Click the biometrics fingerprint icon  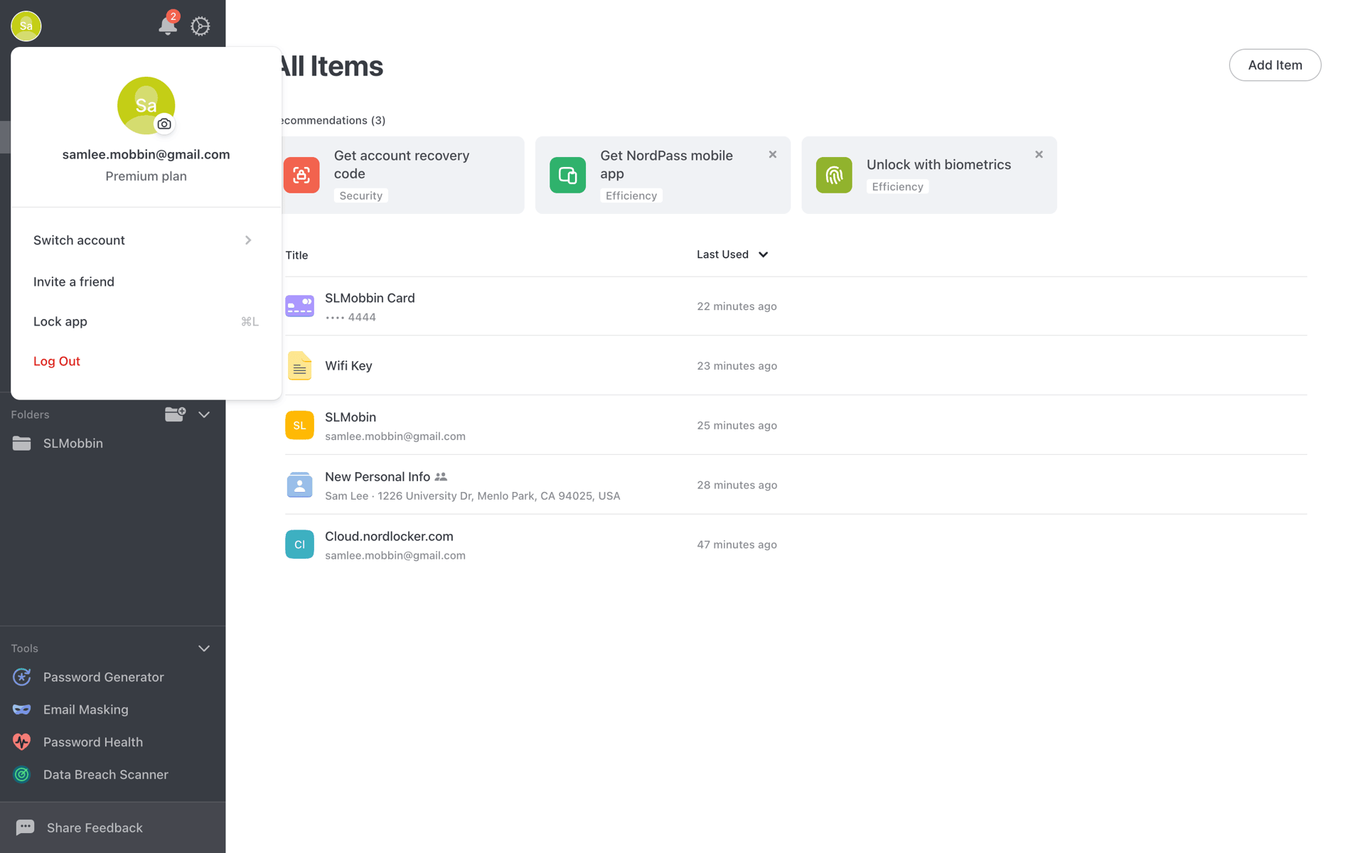[x=834, y=175]
